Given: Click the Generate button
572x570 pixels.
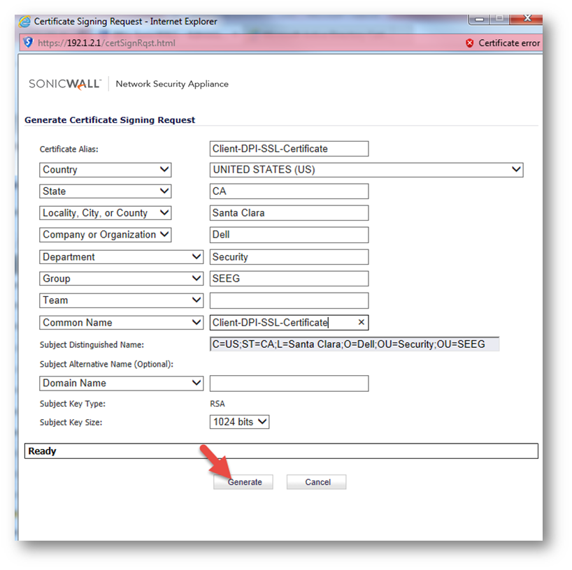Looking at the screenshot, I should tap(243, 482).
